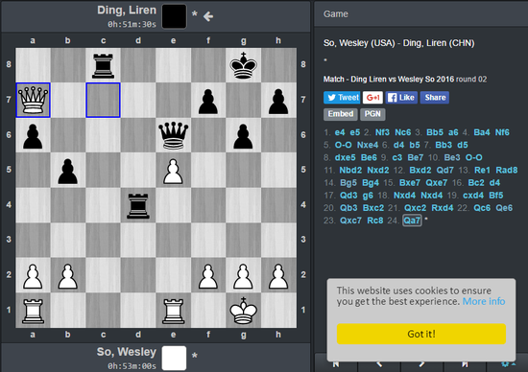This screenshot has height=372, width=528.
Task: Select white queen on a7
Action: (x=33, y=100)
